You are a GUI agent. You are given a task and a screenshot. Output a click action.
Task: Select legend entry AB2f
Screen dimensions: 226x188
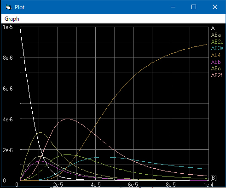[216, 75]
